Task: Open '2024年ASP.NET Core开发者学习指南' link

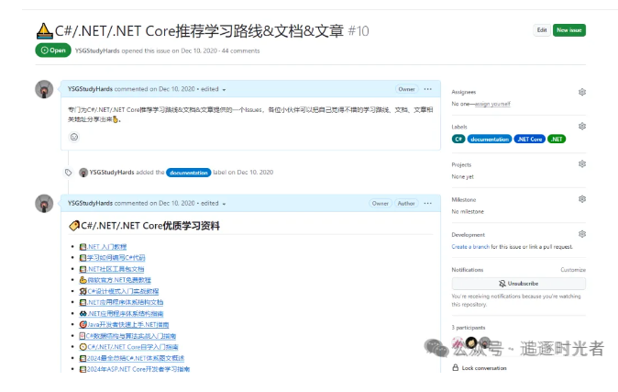Action: (x=135, y=369)
